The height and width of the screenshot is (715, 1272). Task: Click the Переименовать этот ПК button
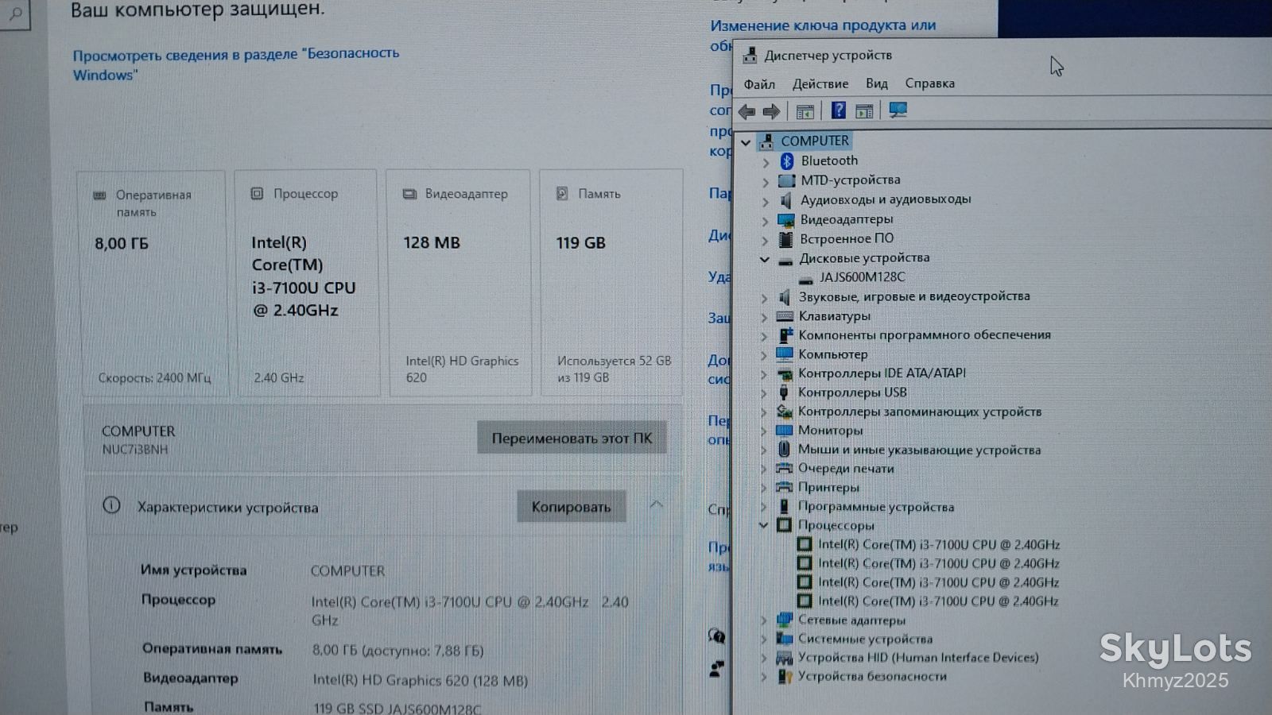[572, 438]
